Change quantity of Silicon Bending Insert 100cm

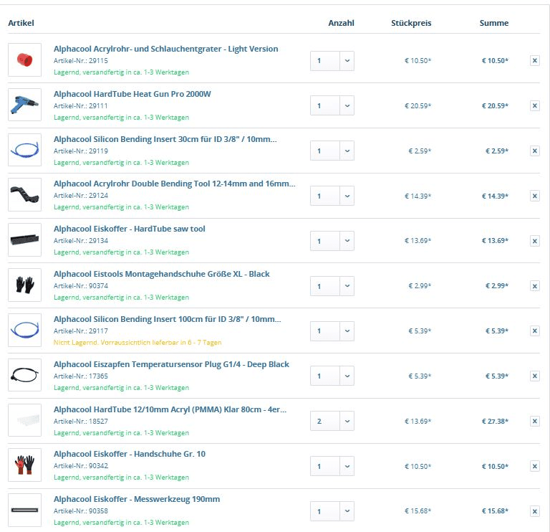tap(347, 331)
